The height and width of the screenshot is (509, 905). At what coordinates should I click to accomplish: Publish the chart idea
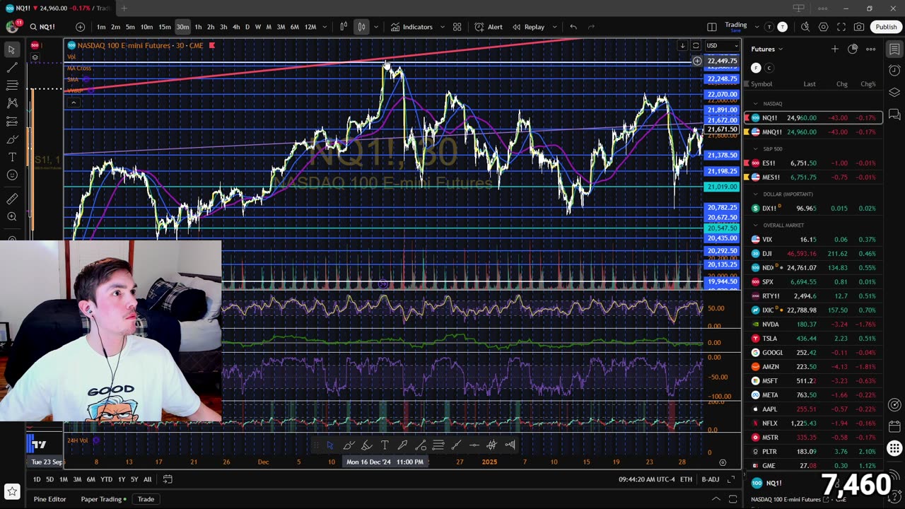pyautogui.click(x=886, y=27)
